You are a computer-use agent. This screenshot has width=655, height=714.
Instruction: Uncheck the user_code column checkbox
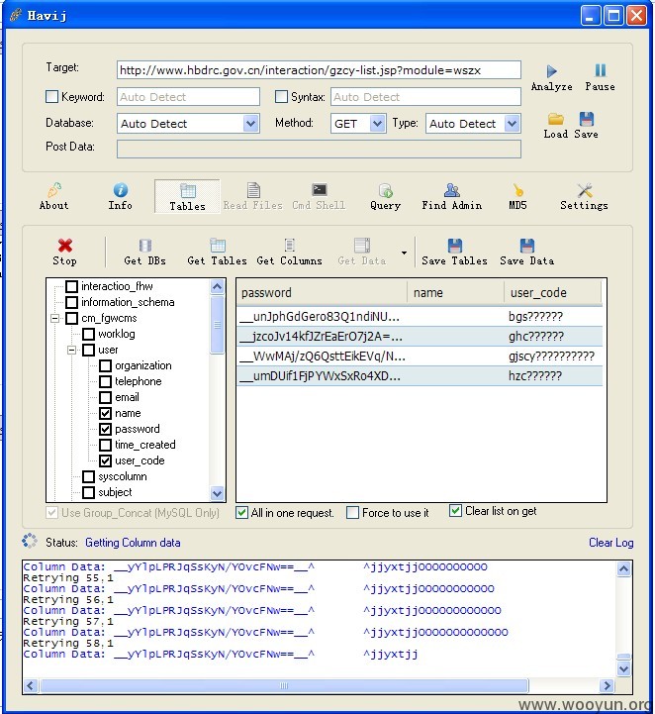[106, 460]
